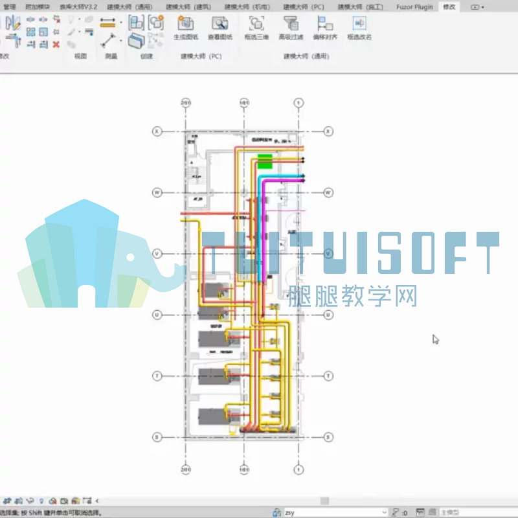
Task: Open the 查看图纸 view drawing tool
Action: 220,24
